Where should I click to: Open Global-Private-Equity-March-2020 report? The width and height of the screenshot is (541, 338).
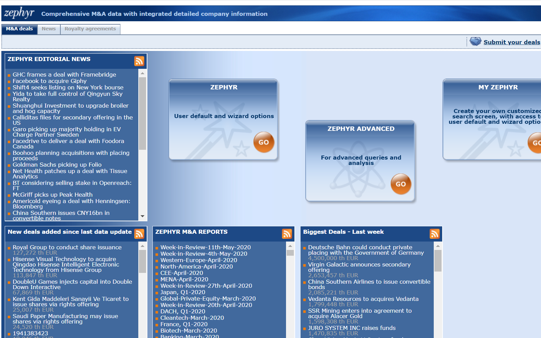(208, 299)
